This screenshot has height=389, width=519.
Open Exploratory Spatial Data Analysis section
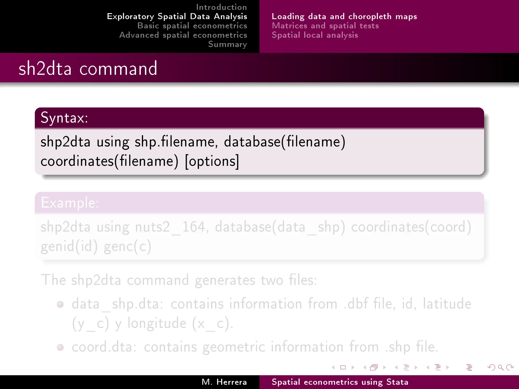[x=177, y=16]
